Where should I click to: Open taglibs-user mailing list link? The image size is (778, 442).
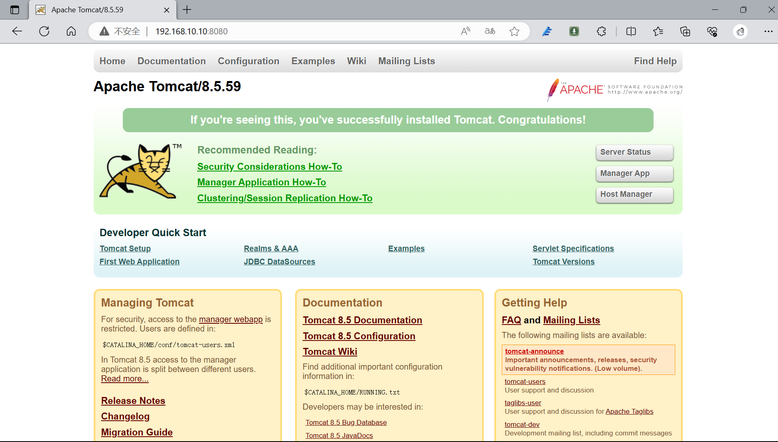click(x=523, y=403)
